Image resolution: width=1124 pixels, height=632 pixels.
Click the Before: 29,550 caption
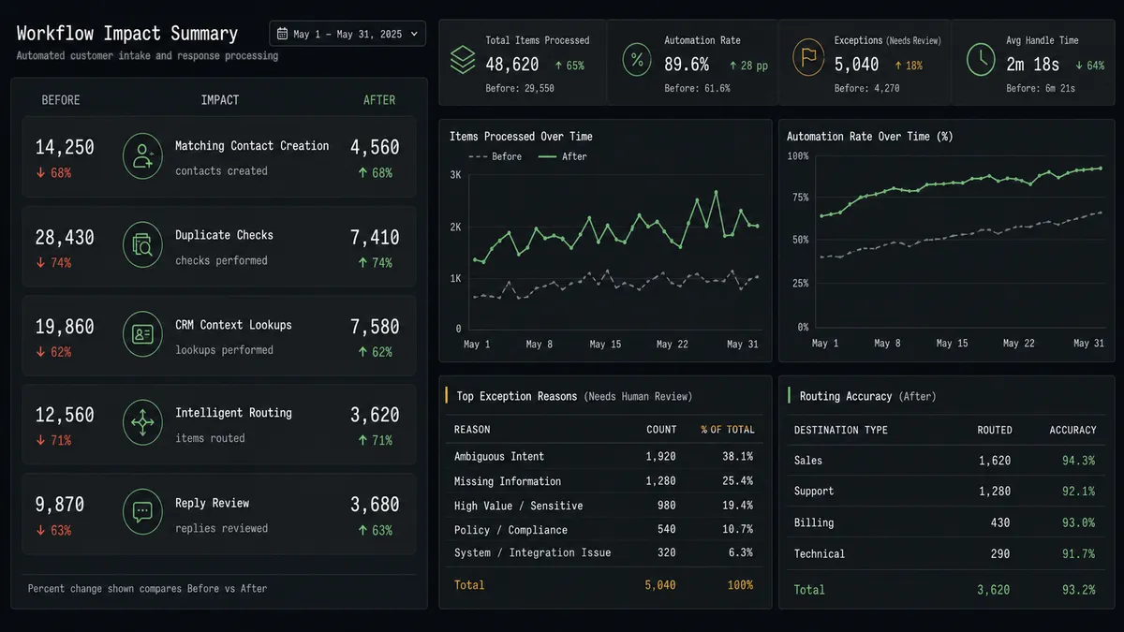click(520, 88)
